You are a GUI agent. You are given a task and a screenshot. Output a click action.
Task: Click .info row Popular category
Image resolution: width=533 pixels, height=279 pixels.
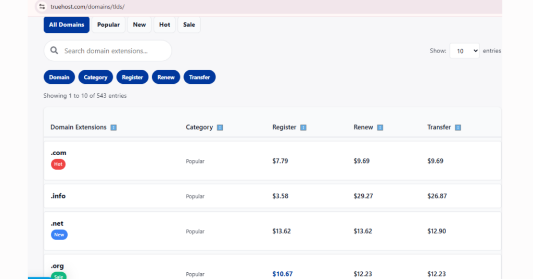[x=195, y=196]
